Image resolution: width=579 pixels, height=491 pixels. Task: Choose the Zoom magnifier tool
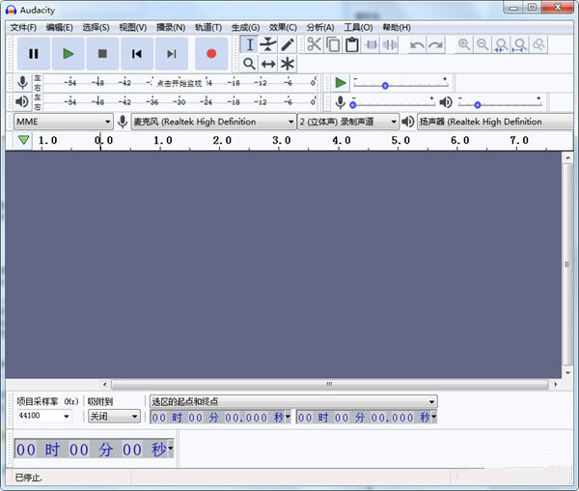coord(249,64)
